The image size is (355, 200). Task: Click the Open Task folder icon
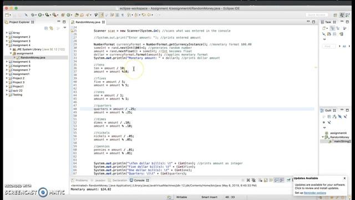click(82, 15)
